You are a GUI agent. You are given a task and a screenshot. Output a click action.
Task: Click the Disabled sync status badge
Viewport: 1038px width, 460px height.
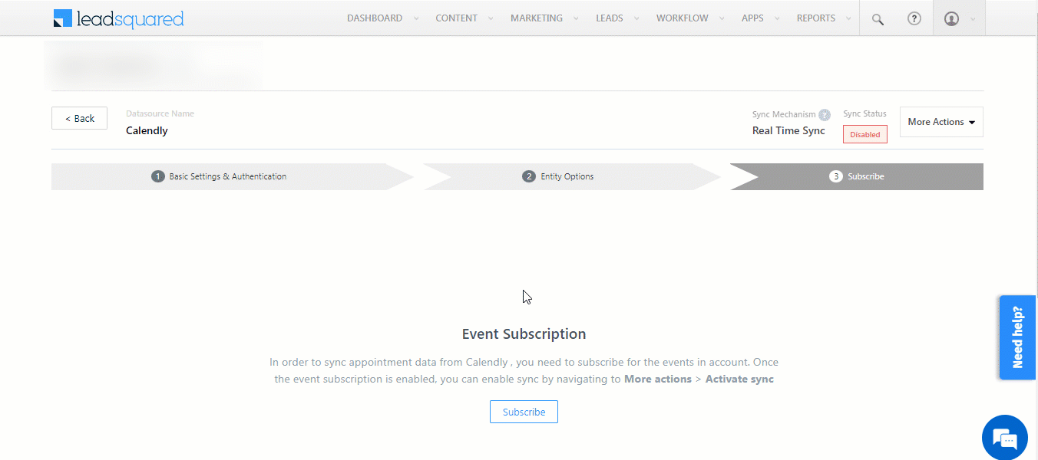pyautogui.click(x=865, y=134)
